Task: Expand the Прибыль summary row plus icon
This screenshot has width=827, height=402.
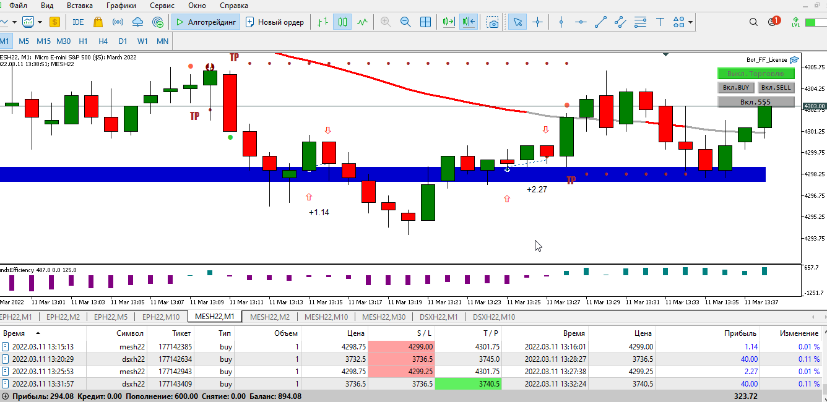Action: [x=6, y=396]
